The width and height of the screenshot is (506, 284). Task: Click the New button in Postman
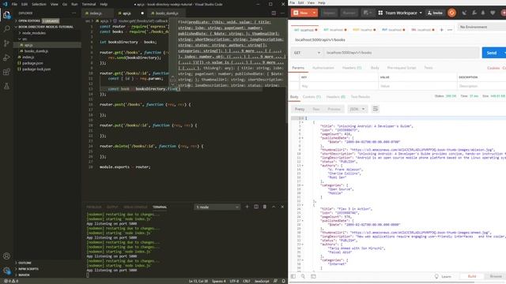click(x=300, y=13)
